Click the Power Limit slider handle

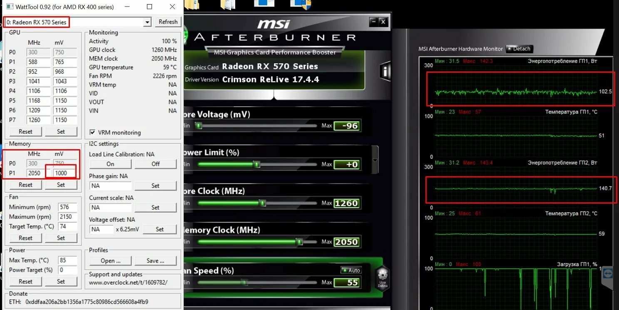coord(257,165)
